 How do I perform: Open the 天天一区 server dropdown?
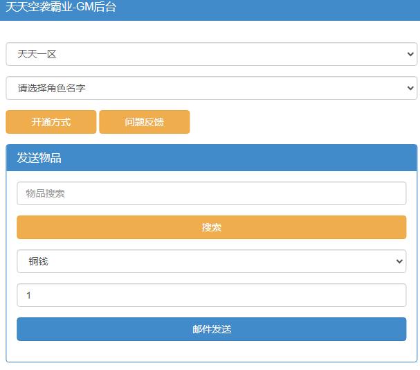coord(211,54)
